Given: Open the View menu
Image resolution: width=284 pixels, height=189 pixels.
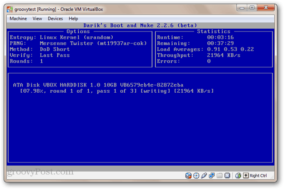Looking at the screenshot, I should [x=37, y=19].
